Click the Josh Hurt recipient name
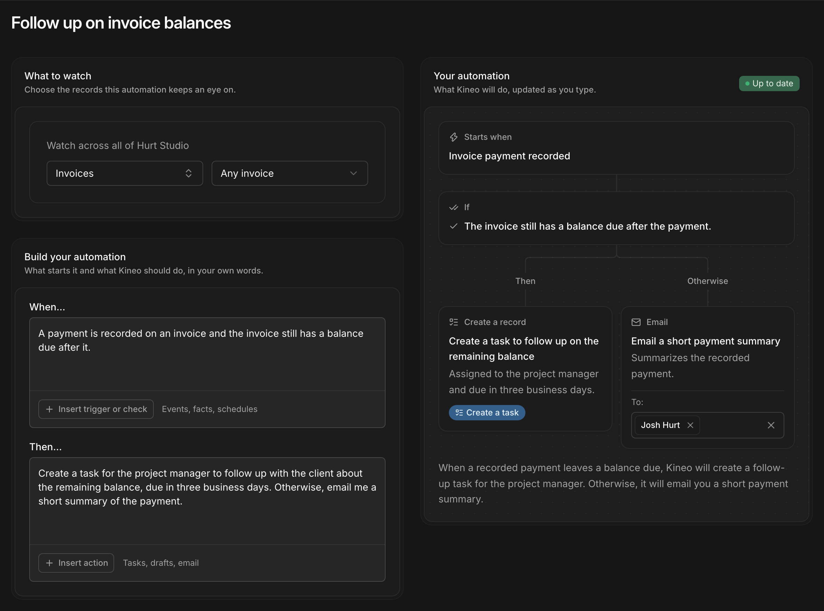 click(660, 425)
